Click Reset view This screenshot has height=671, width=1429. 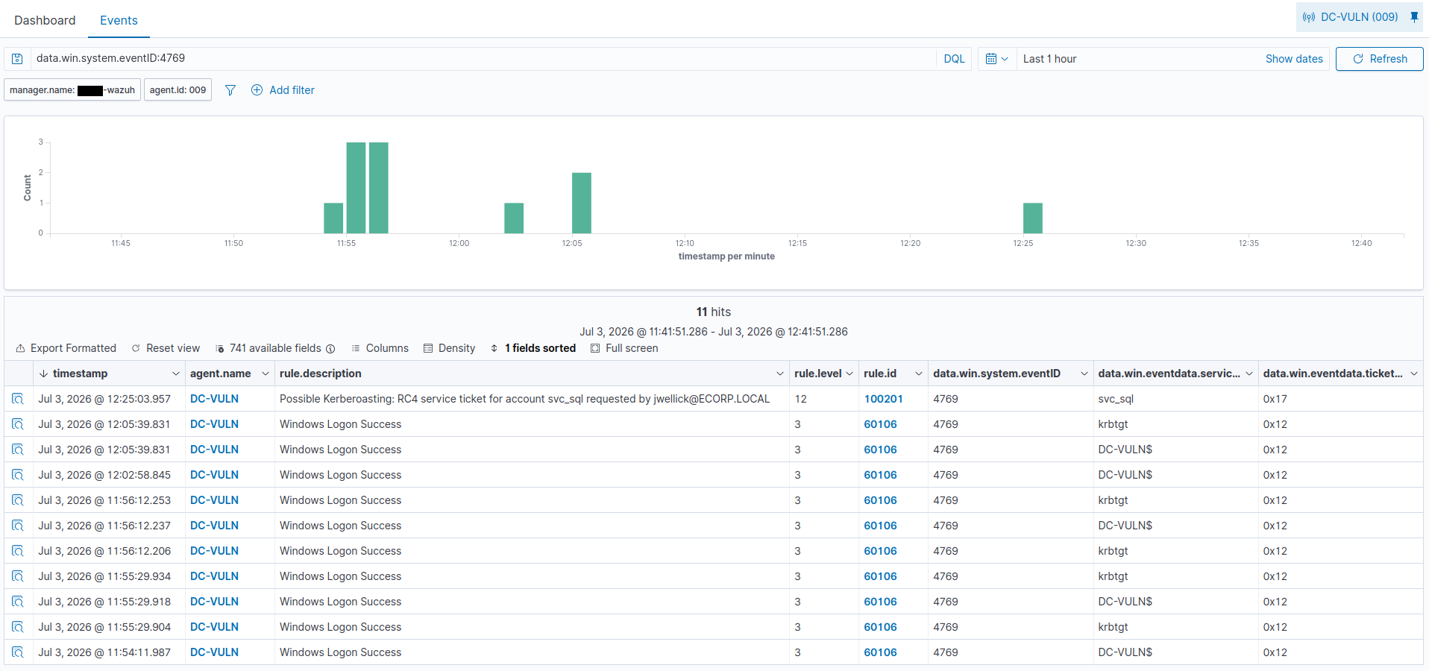166,348
